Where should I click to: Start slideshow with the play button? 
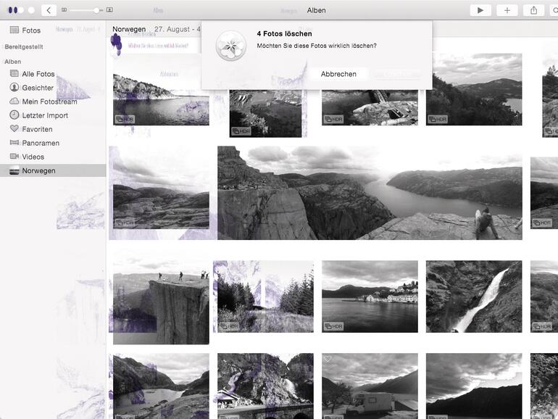[480, 10]
